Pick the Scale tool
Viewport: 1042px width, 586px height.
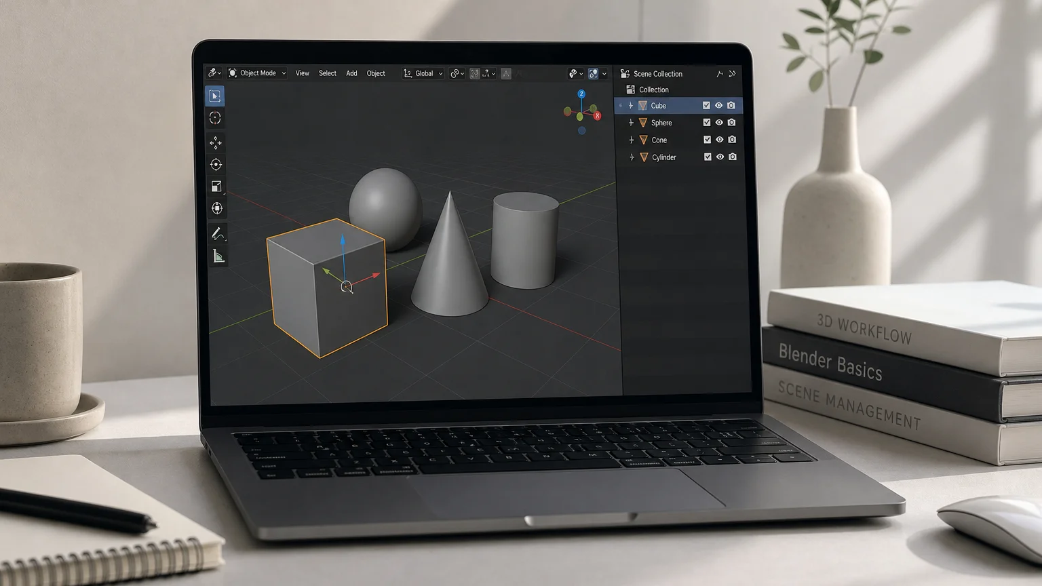pos(216,187)
